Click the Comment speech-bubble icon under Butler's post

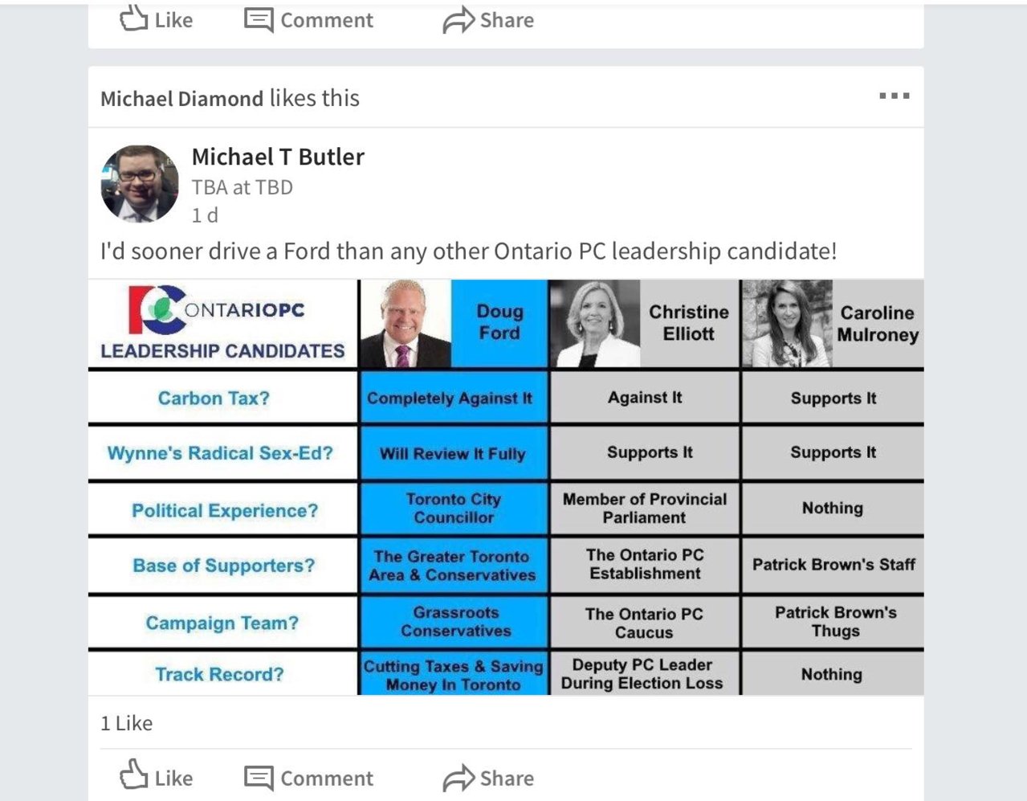pos(259,778)
